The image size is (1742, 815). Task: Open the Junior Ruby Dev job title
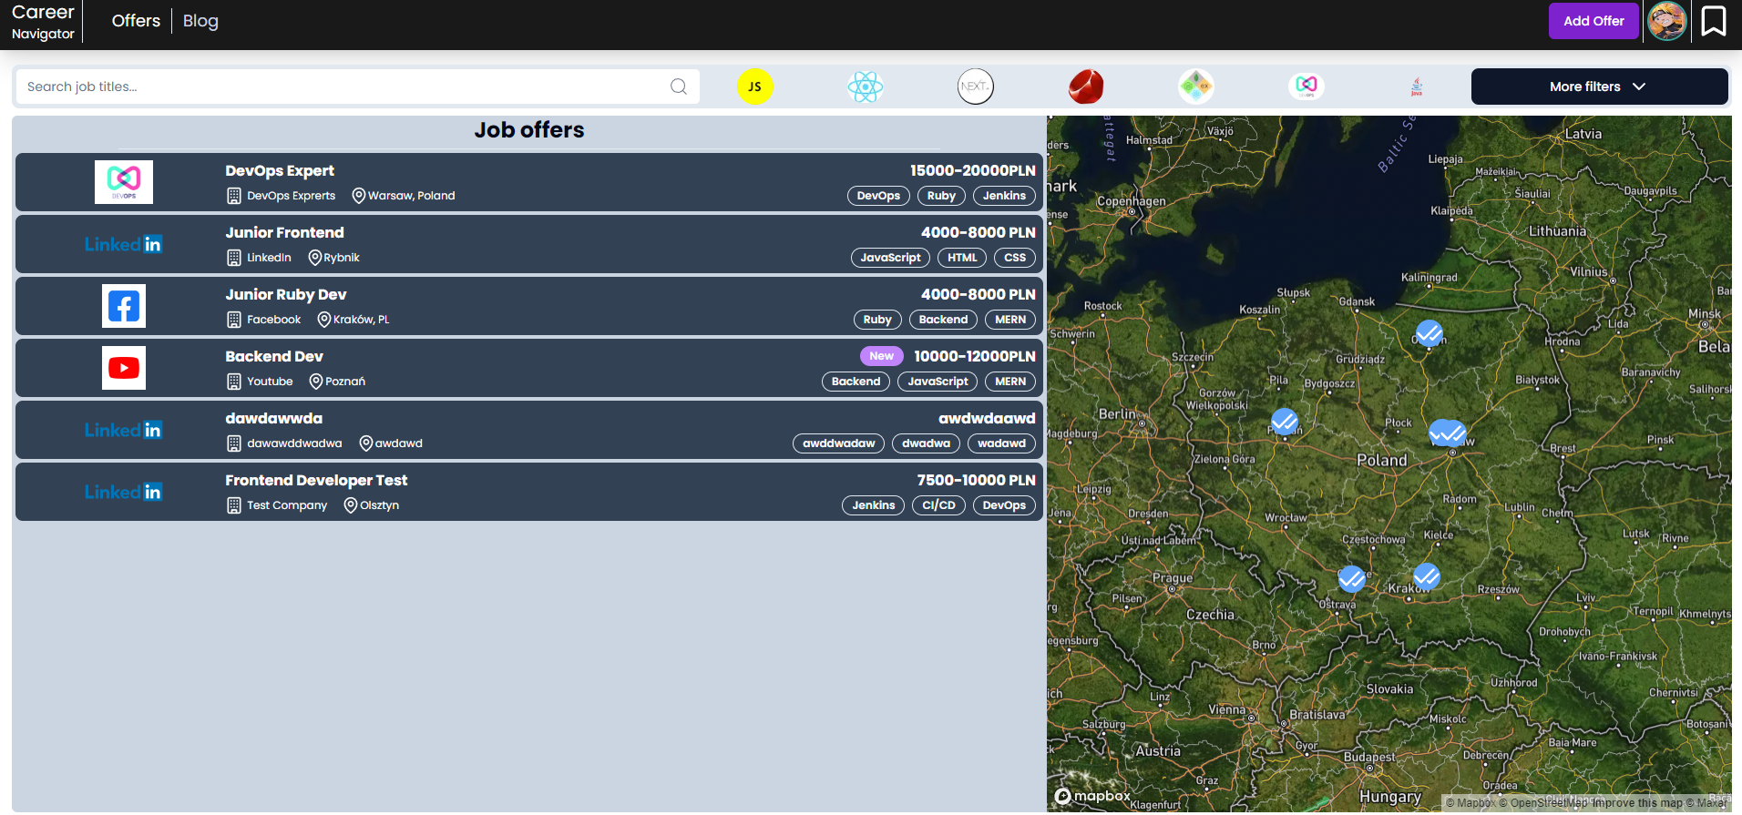point(286,295)
